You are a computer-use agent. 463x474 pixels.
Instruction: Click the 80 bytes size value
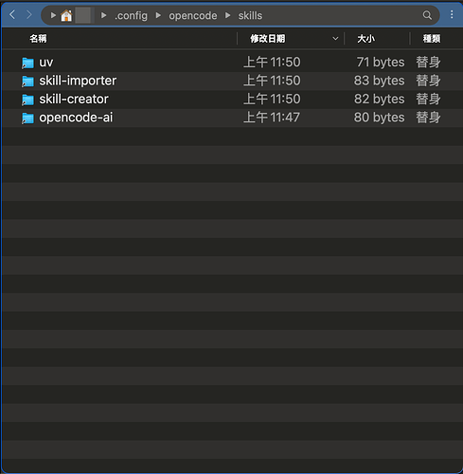(x=379, y=118)
